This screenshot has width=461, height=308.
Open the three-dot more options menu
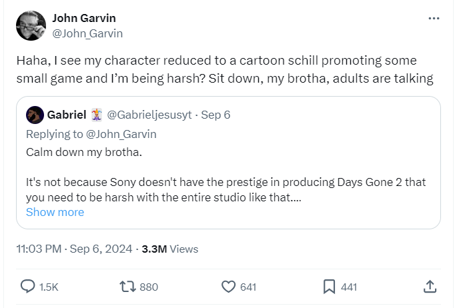coord(434,19)
